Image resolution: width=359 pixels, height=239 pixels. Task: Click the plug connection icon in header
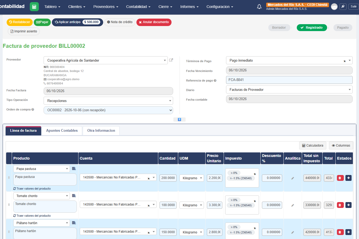tap(343, 7)
